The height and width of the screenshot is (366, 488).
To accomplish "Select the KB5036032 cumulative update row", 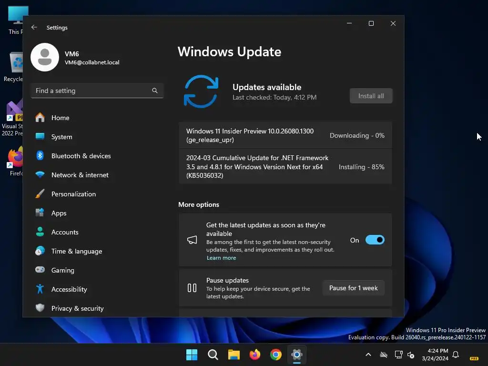I will tap(285, 166).
